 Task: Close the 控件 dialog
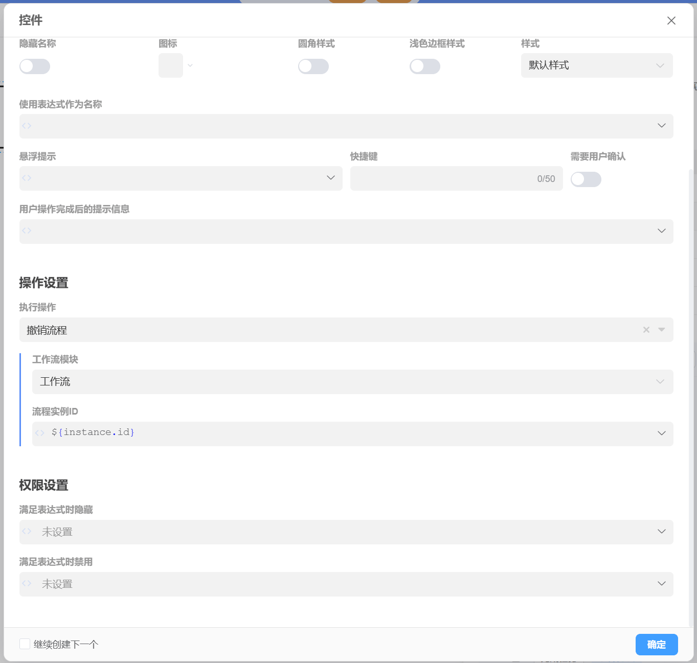tap(671, 20)
